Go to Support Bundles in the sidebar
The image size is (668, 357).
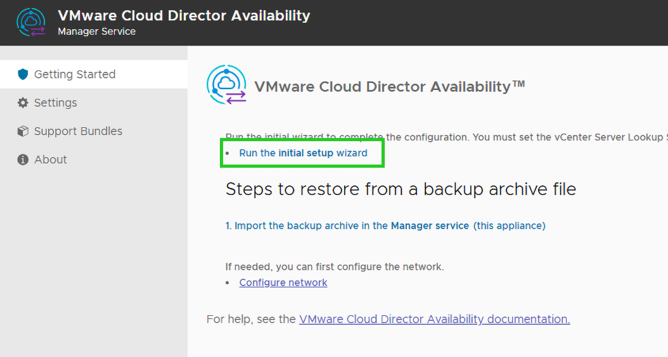tap(78, 131)
